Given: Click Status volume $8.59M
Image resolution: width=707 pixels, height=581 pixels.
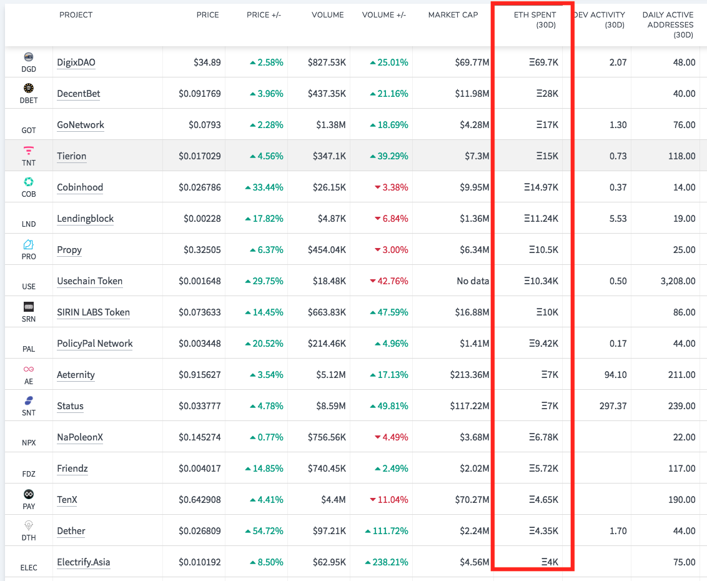Looking at the screenshot, I should 331,406.
